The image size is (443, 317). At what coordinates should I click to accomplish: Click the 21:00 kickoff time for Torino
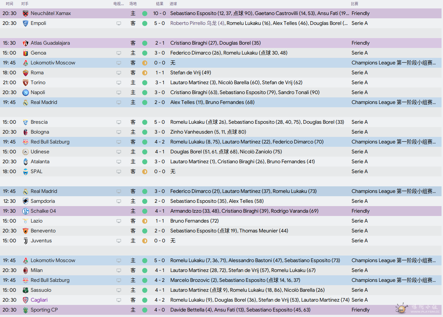click(x=9, y=82)
